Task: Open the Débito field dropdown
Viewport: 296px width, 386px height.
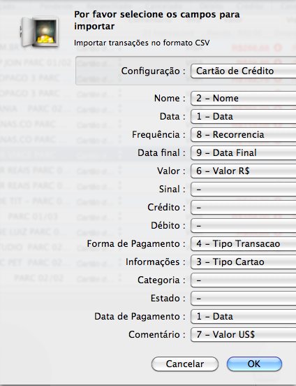Action: 244,226
